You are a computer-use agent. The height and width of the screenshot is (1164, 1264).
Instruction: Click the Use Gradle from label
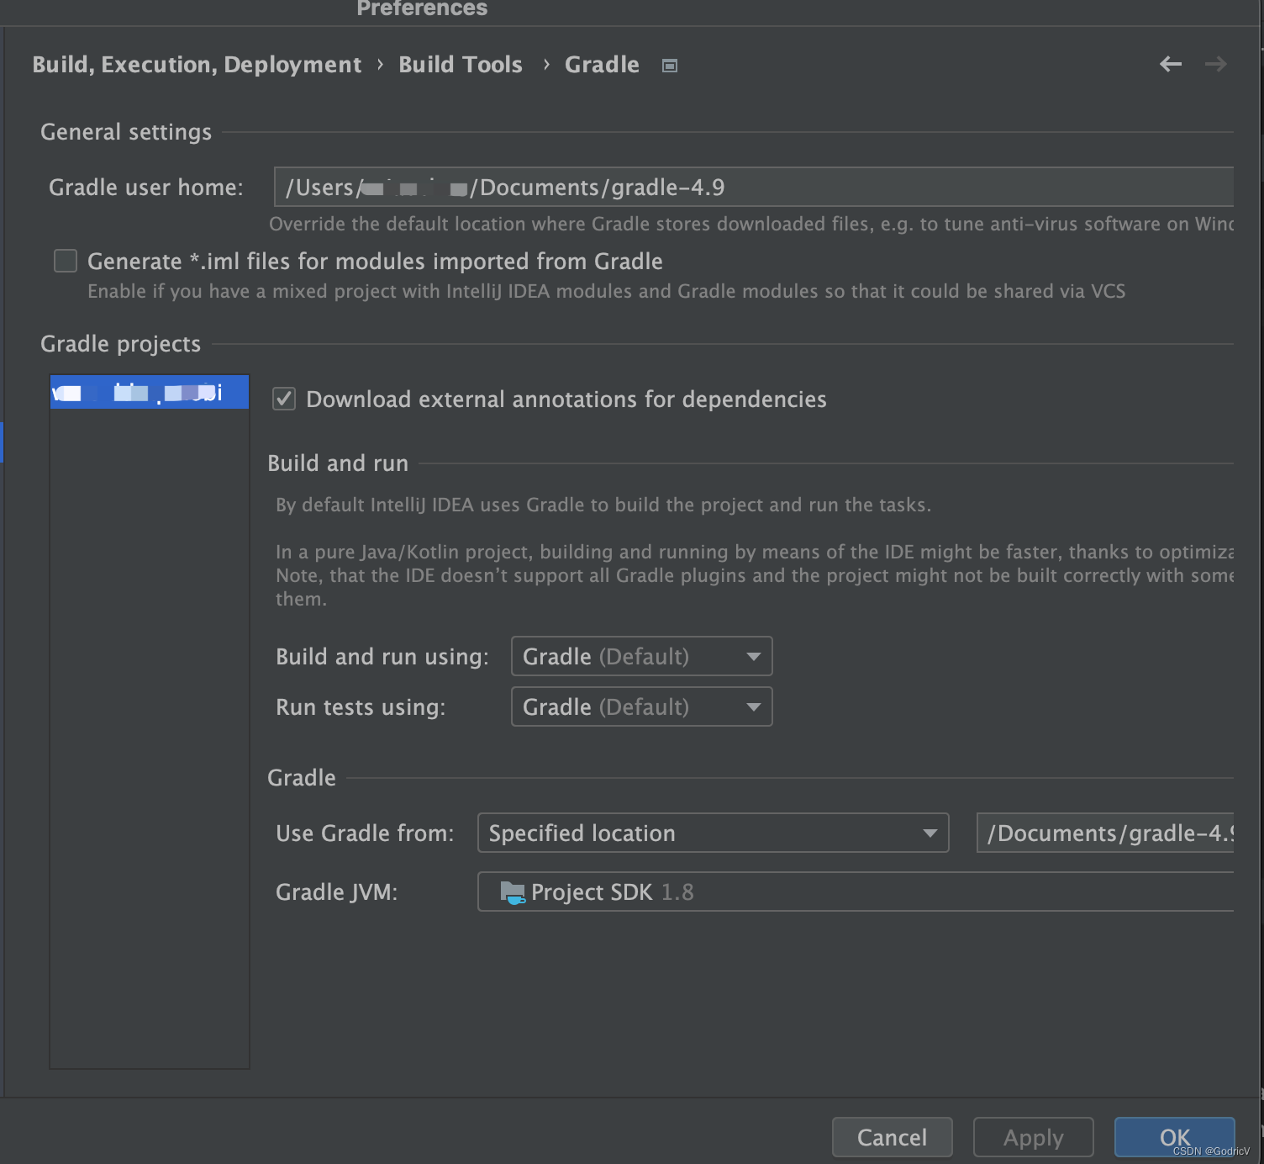[365, 833]
